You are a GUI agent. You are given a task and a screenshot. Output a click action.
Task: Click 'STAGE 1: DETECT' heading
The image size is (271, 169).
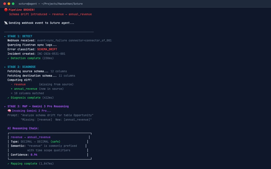[20, 36]
